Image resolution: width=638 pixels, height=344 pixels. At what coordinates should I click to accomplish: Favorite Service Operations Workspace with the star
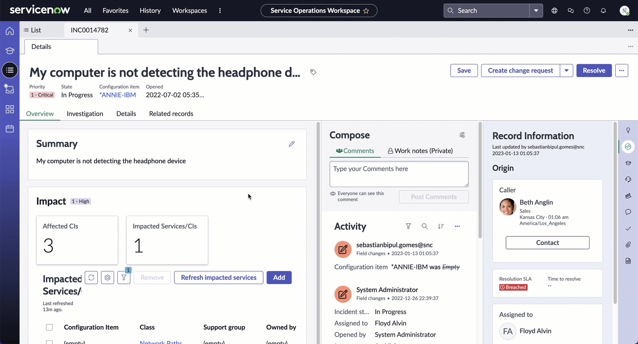(x=366, y=11)
